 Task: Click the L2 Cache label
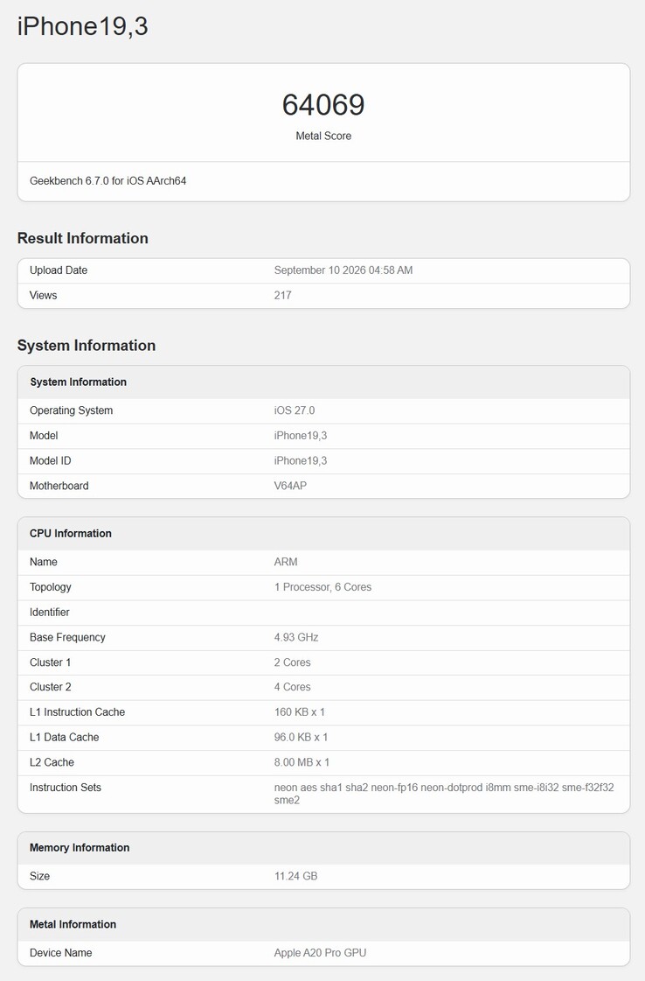pos(52,762)
